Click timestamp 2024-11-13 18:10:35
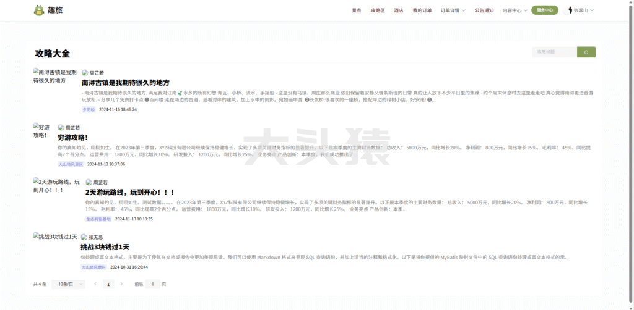This screenshot has height=310, width=634. pos(134,219)
